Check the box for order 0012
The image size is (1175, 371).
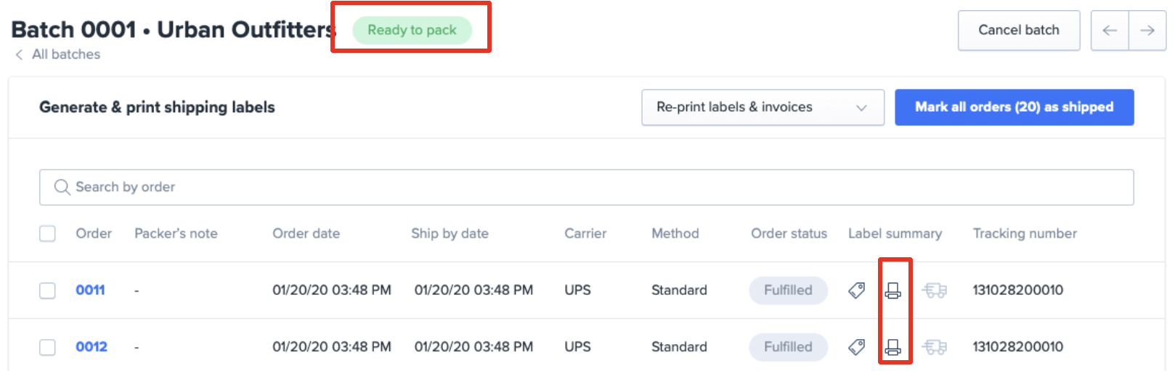tap(47, 347)
